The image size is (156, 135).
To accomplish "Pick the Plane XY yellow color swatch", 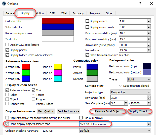I will (x=58, y=67).
